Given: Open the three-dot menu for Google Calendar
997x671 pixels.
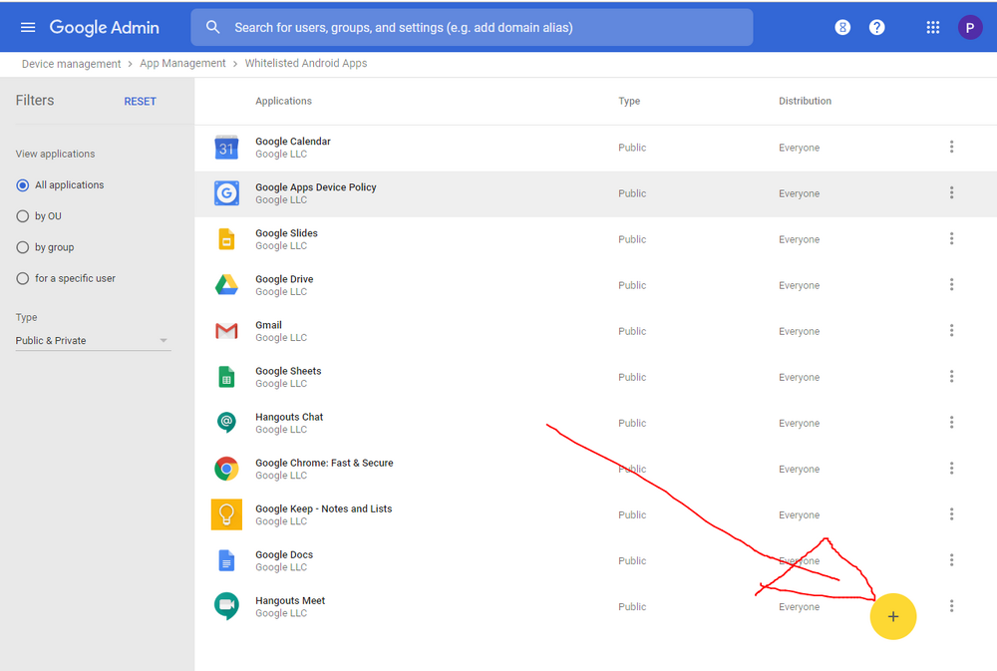Looking at the screenshot, I should (951, 147).
